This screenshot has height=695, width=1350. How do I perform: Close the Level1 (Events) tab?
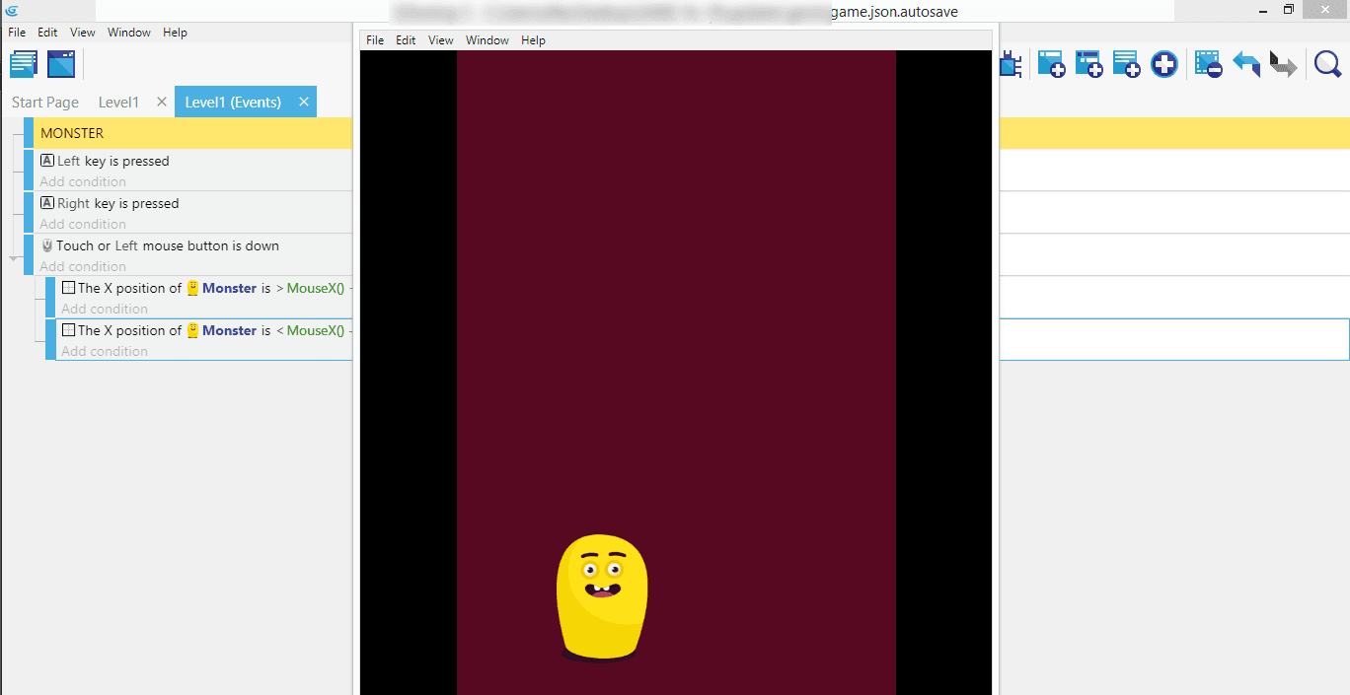304,102
